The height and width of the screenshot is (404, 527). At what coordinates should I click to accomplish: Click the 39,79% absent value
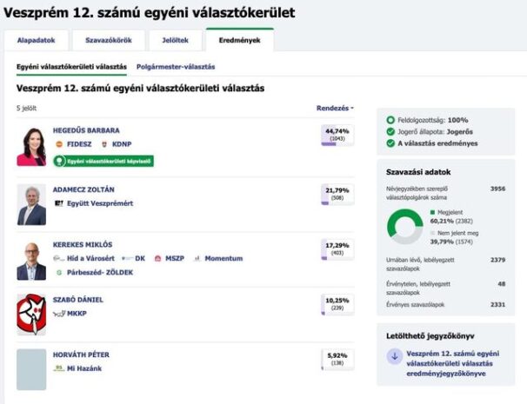pos(442,242)
